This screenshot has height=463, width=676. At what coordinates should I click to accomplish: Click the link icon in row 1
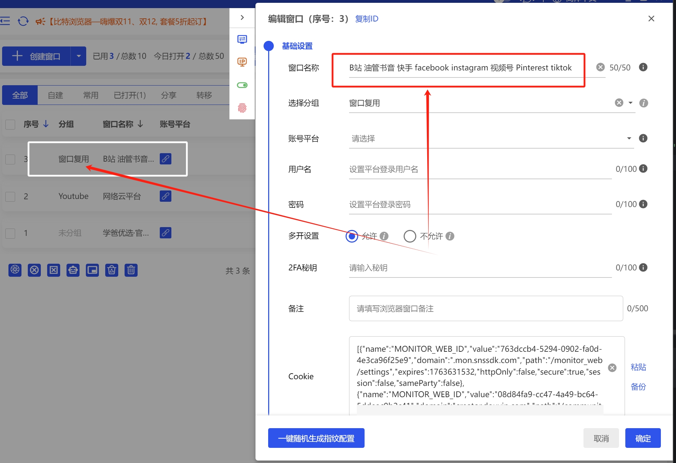pyautogui.click(x=165, y=233)
